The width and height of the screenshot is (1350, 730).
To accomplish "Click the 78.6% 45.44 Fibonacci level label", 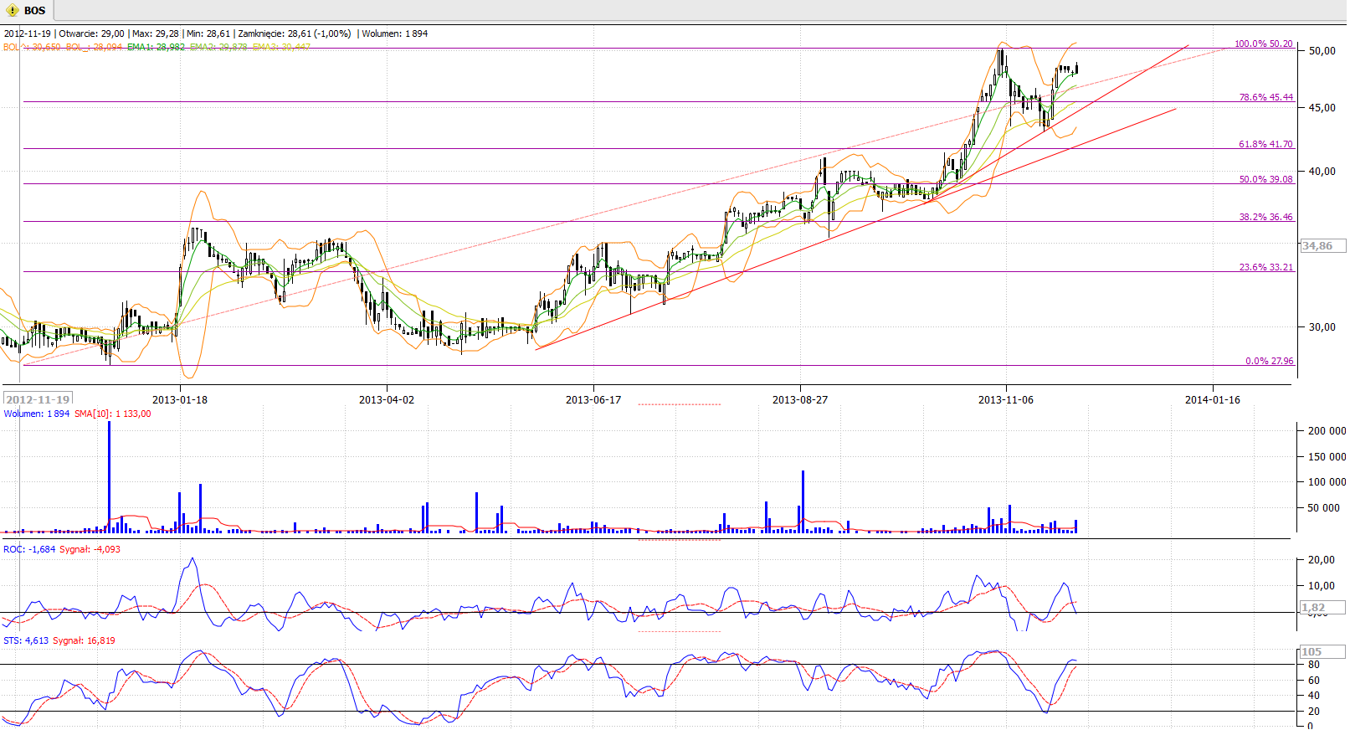I will tap(1265, 97).
